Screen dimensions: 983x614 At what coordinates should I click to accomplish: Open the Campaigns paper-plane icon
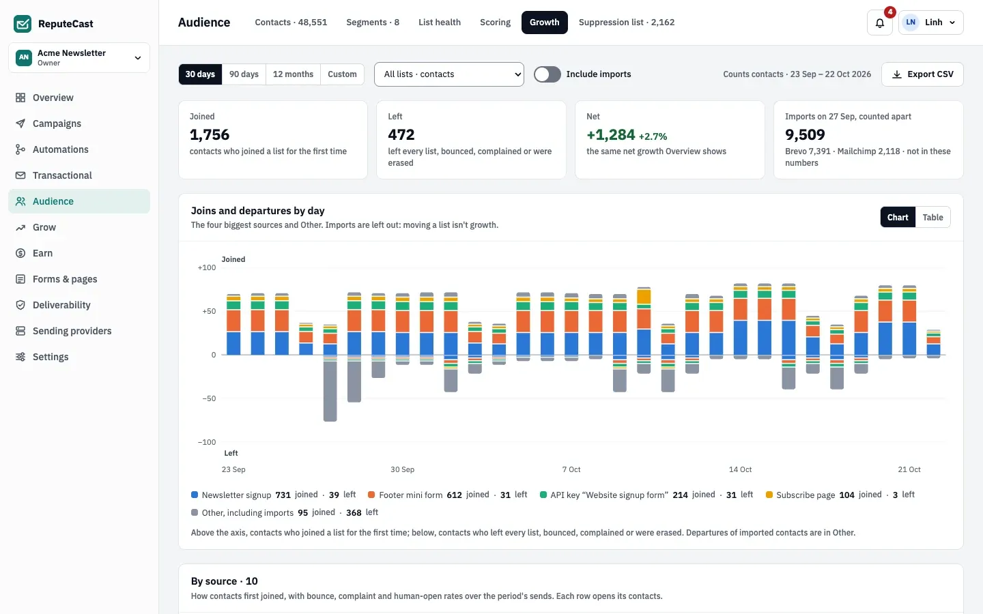(20, 123)
